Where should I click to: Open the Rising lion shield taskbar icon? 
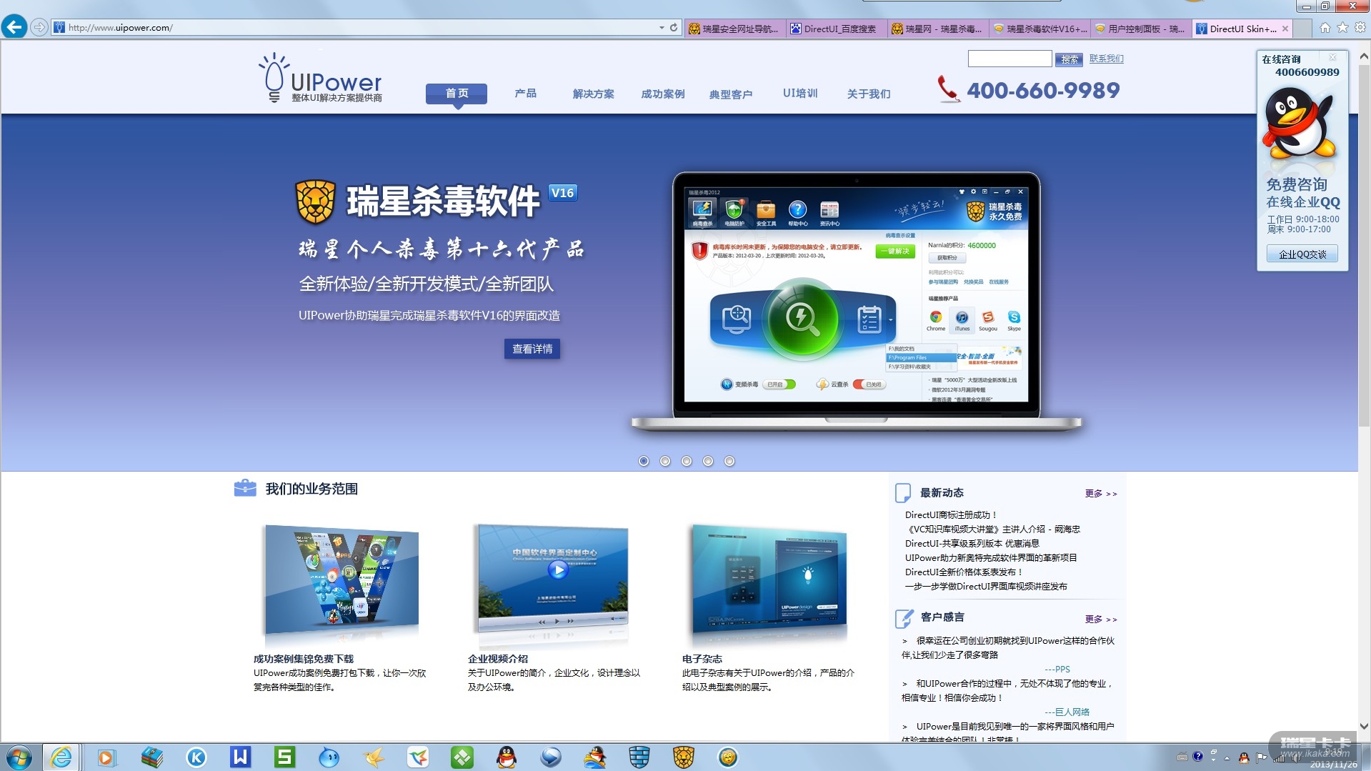click(683, 757)
